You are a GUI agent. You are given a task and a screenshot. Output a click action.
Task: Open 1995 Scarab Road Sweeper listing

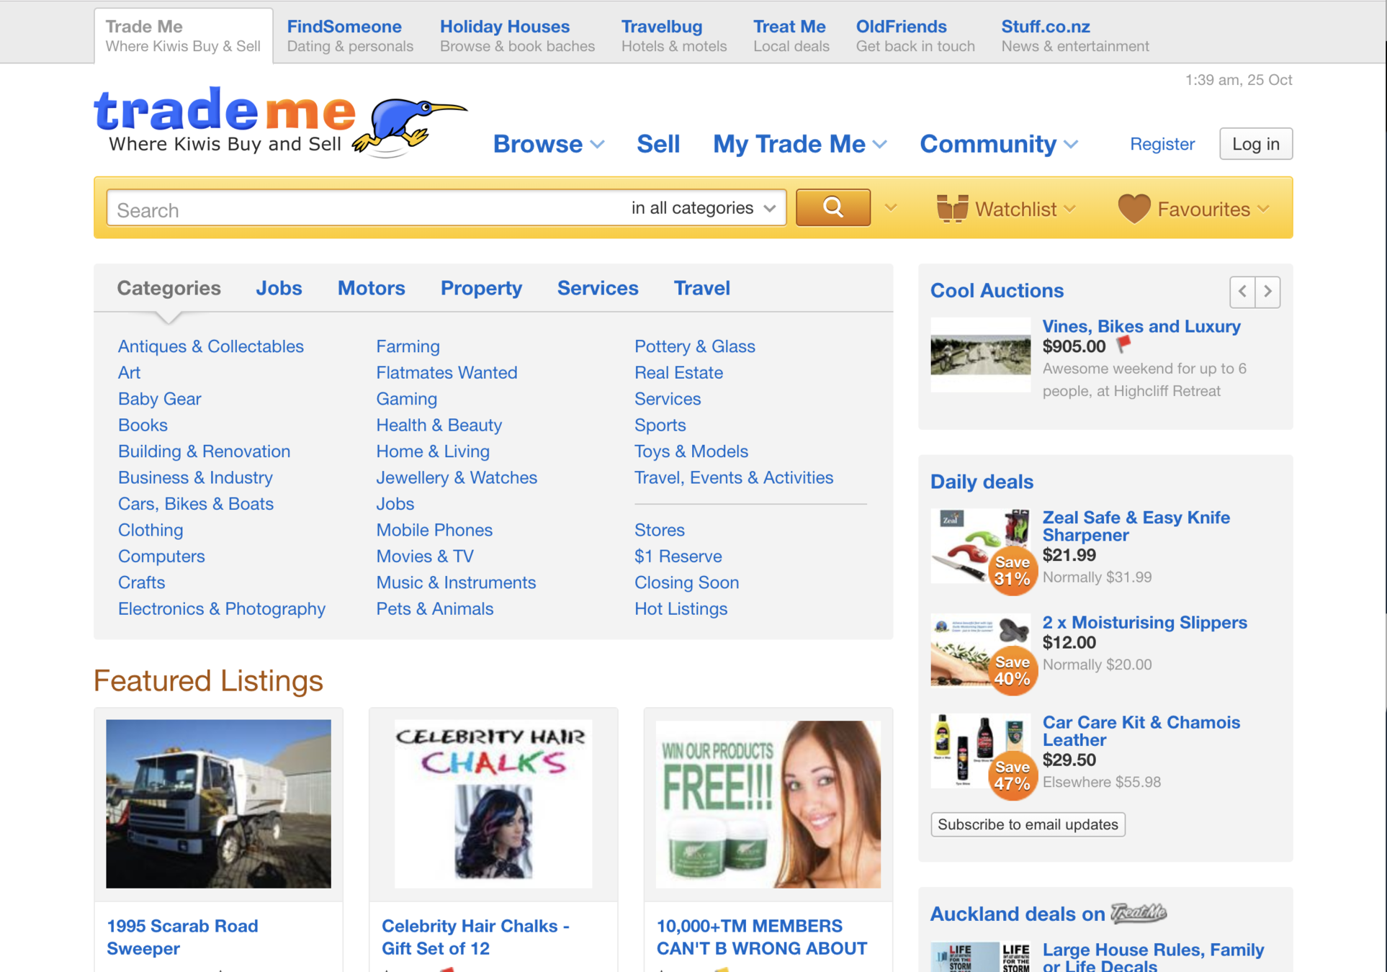click(x=182, y=937)
